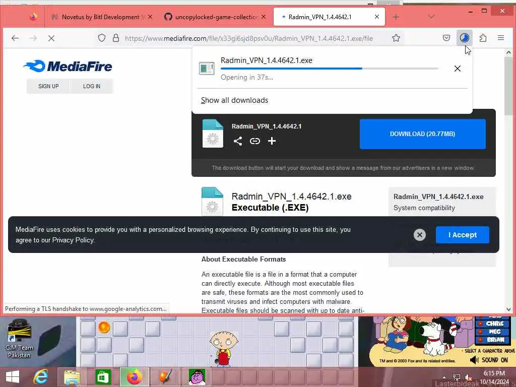
Task: Accept MediaFire cookies
Action: [463, 235]
